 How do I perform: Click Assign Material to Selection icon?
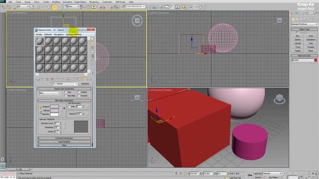47,79
